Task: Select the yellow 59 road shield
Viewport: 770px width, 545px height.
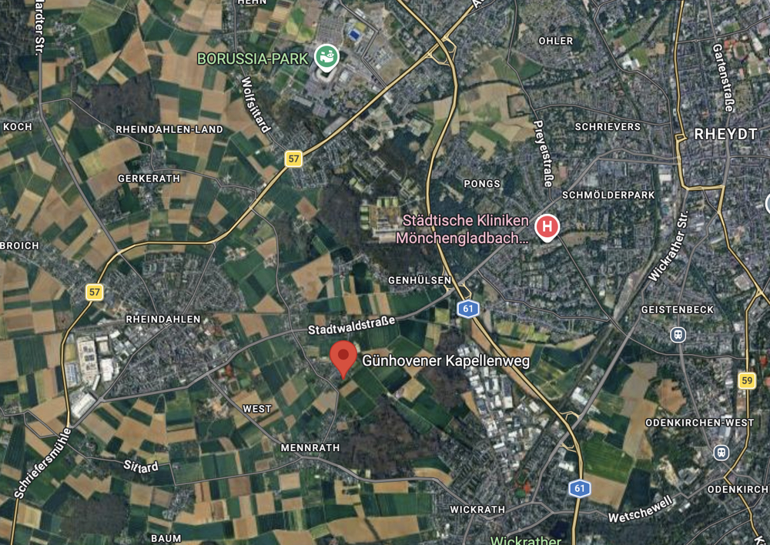Action: 747,380
